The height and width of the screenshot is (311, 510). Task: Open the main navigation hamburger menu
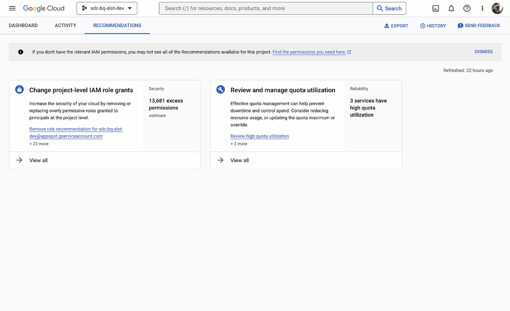[x=12, y=8]
